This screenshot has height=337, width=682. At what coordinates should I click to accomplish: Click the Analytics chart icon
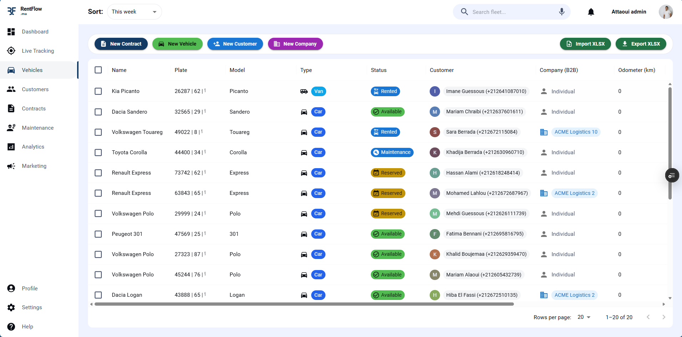point(11,147)
